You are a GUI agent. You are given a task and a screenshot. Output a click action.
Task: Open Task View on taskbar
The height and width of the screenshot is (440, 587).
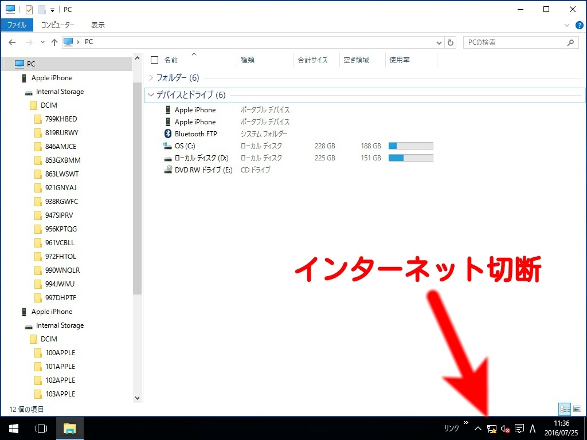coord(41,429)
